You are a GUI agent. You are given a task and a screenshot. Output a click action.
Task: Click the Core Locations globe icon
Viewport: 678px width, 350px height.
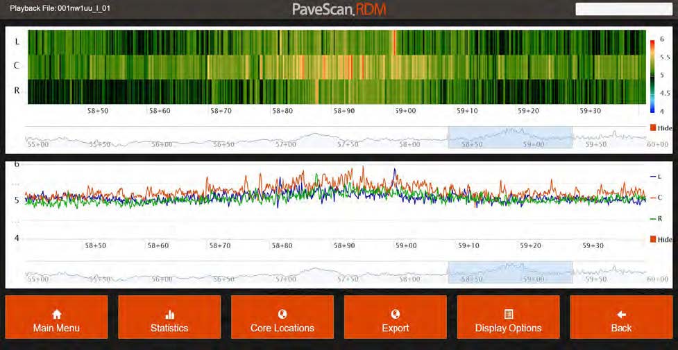[x=282, y=314]
